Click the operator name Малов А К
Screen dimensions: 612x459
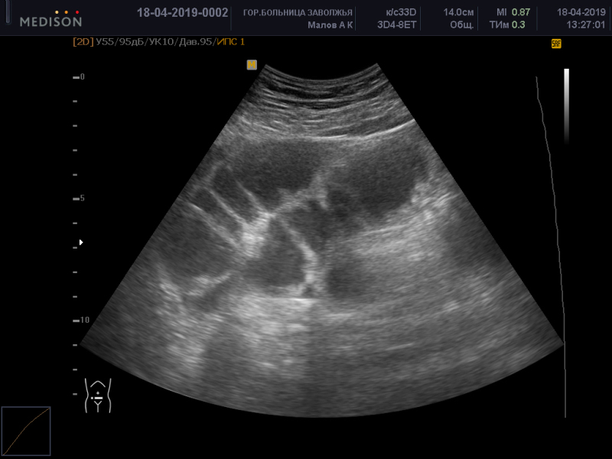[x=330, y=25]
